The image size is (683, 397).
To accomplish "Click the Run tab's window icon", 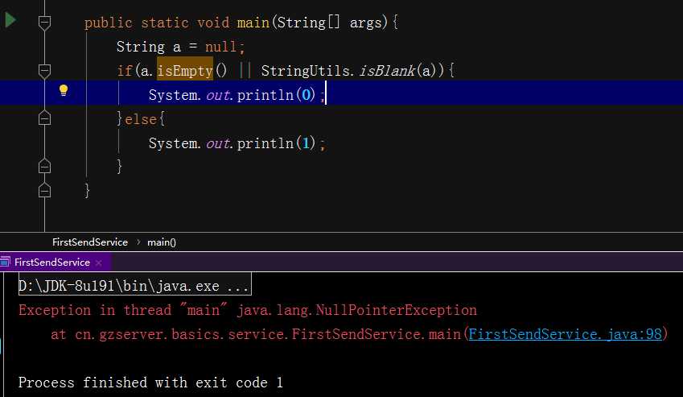I will click(6, 263).
